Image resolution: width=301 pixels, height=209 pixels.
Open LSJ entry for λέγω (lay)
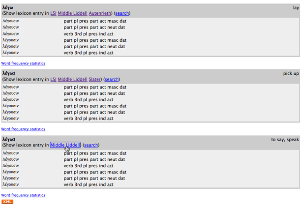click(x=53, y=13)
